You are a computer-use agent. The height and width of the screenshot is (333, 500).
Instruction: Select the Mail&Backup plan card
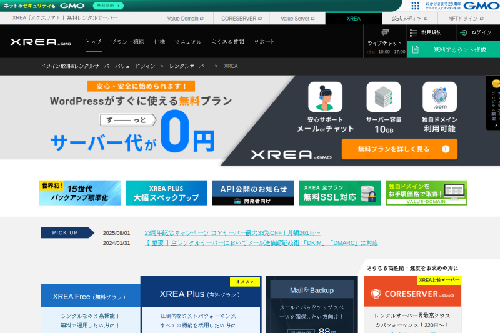click(x=312, y=304)
